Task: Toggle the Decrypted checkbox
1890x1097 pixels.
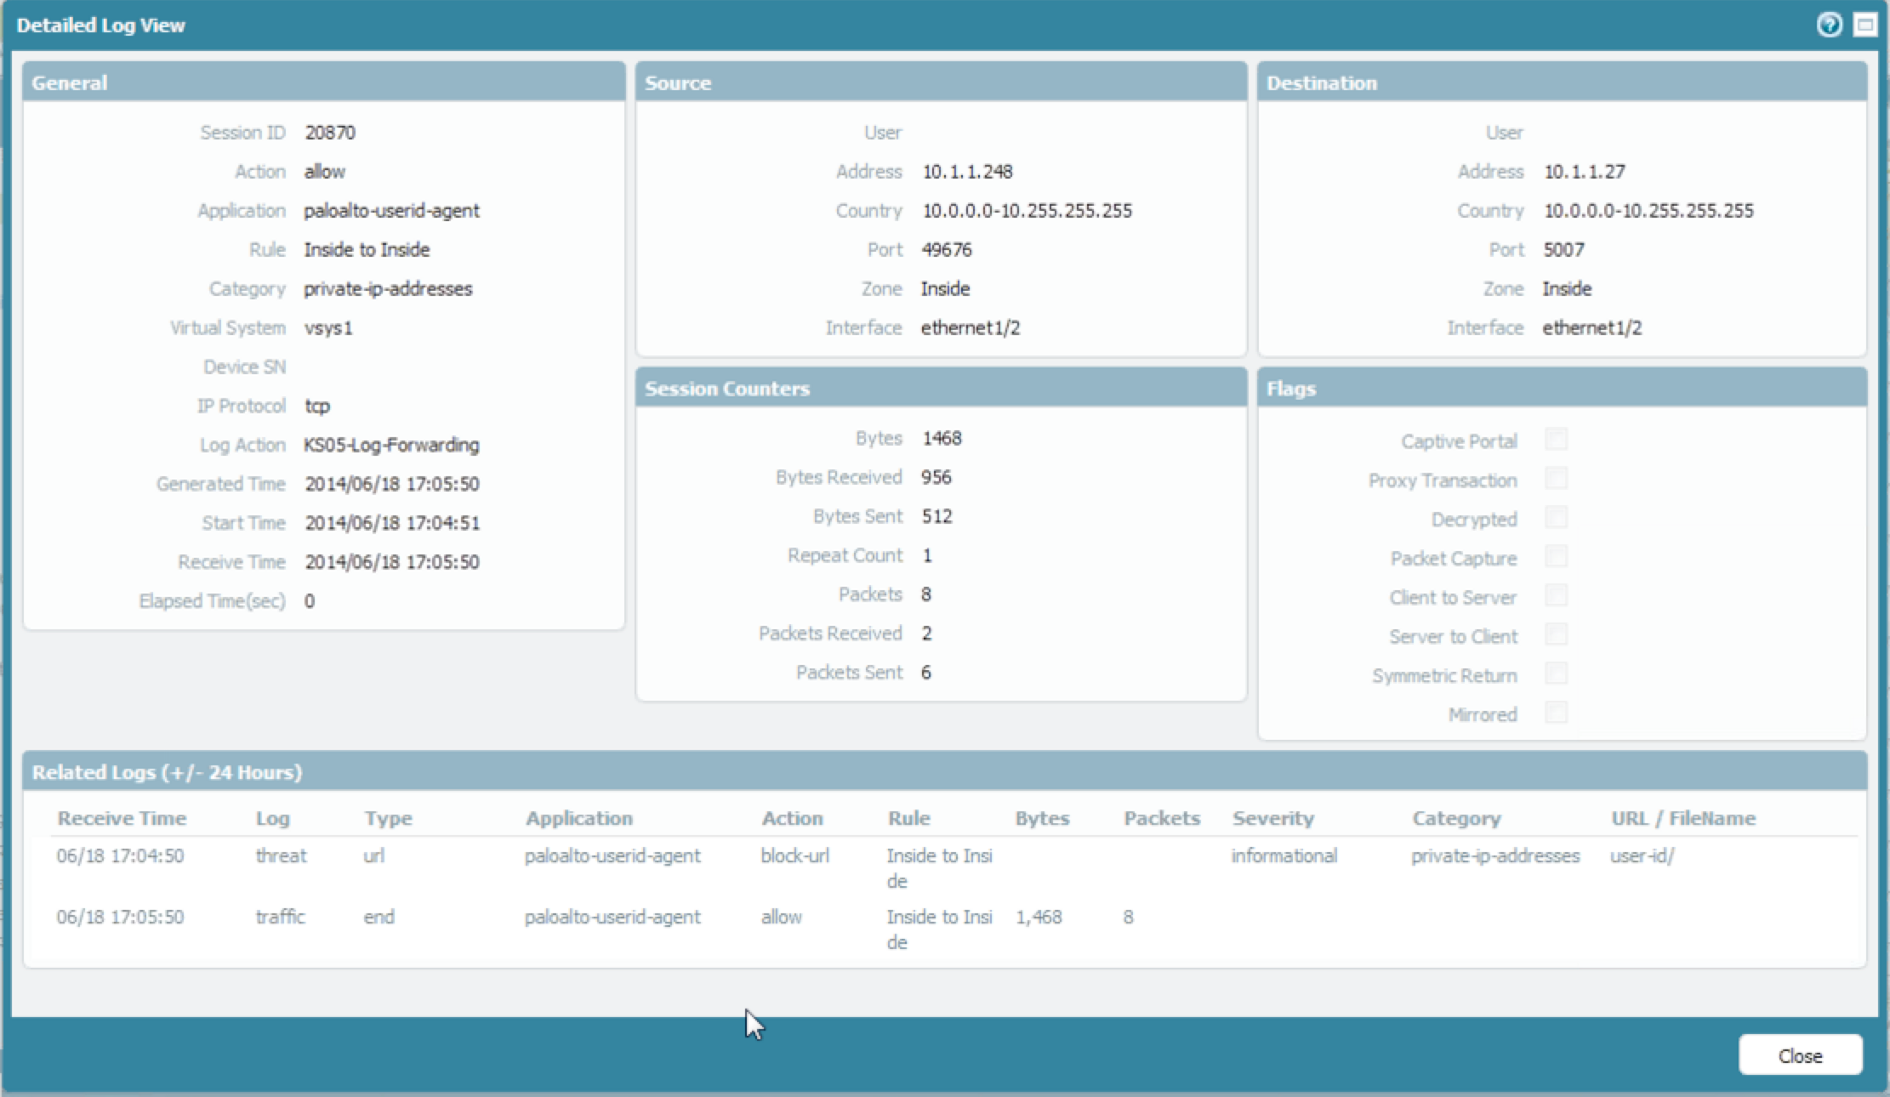Action: [x=1556, y=518]
